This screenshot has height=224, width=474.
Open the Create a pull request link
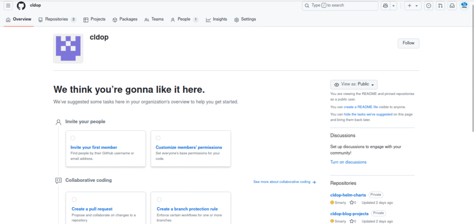[92, 209]
